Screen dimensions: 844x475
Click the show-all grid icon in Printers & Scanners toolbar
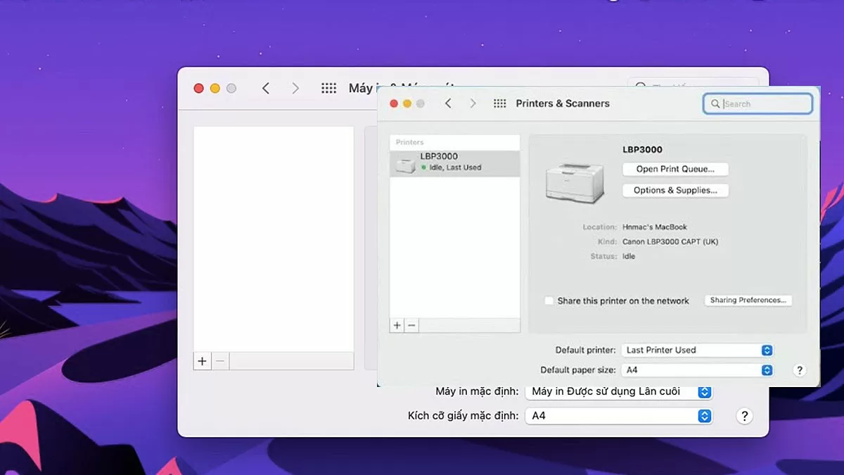[499, 103]
